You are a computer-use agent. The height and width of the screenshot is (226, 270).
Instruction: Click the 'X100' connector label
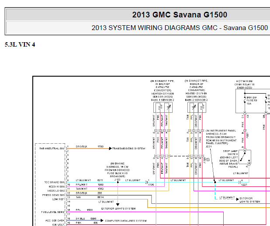pos(151,185)
